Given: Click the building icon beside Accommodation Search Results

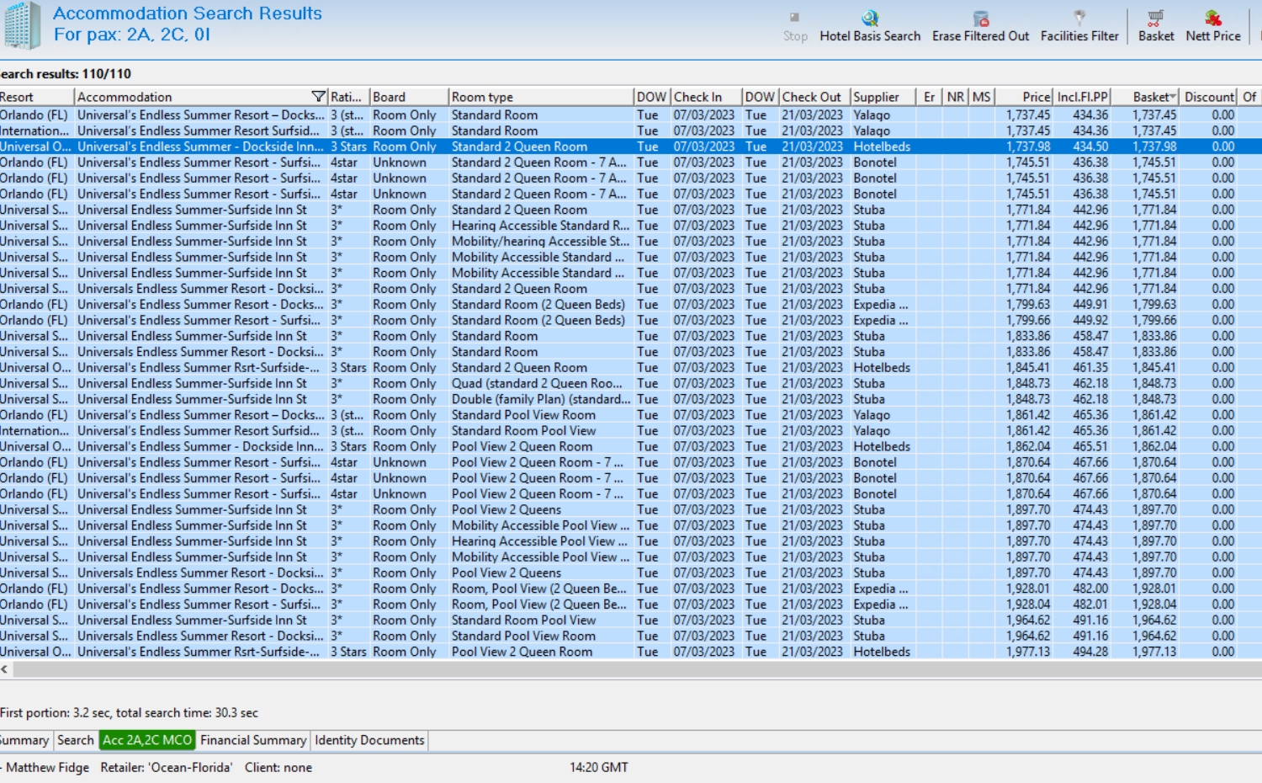Looking at the screenshot, I should tap(23, 25).
